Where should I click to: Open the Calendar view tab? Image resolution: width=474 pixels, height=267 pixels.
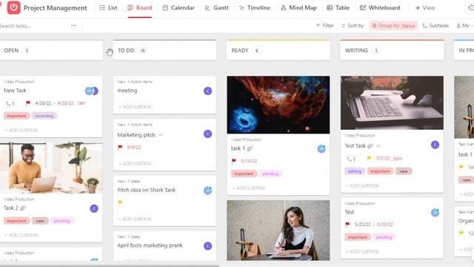178,8
